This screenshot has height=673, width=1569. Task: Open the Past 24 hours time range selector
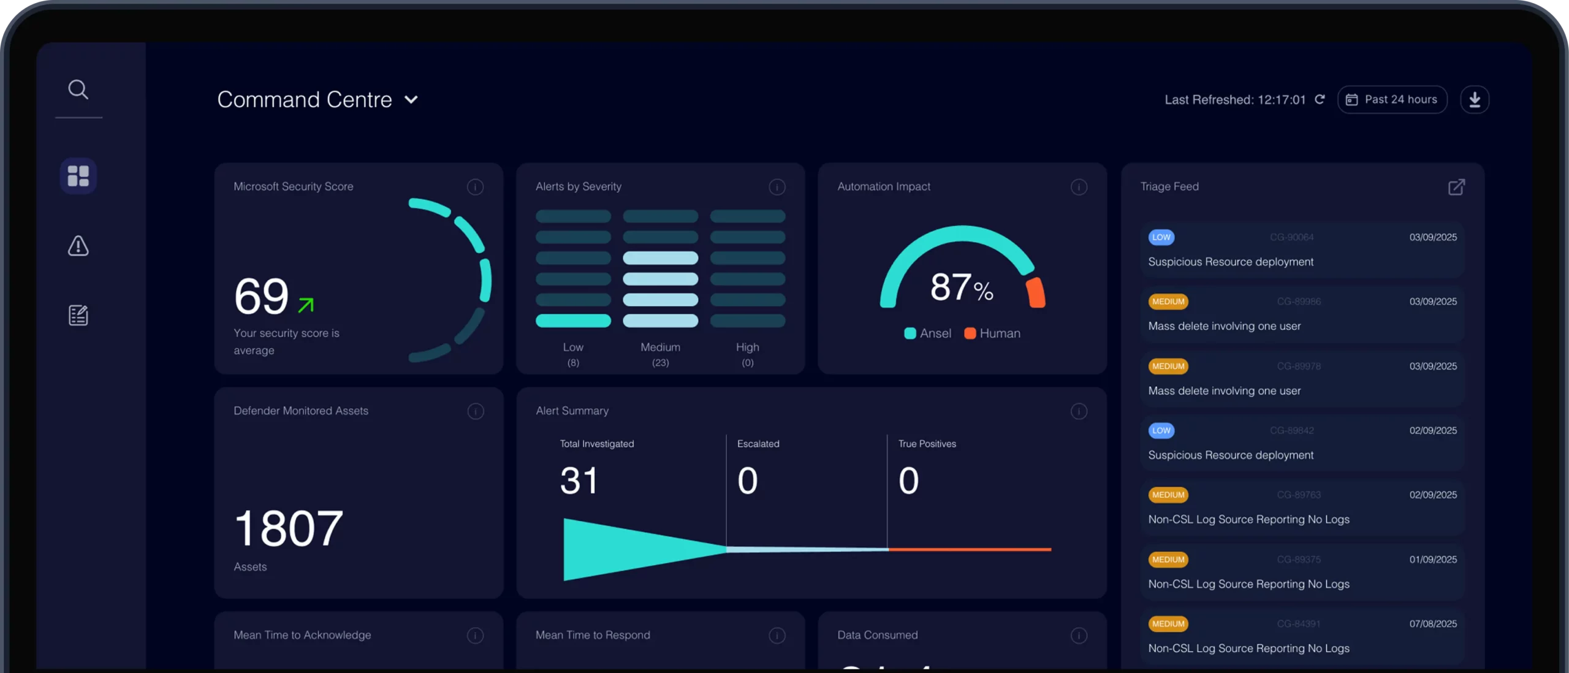click(1392, 99)
